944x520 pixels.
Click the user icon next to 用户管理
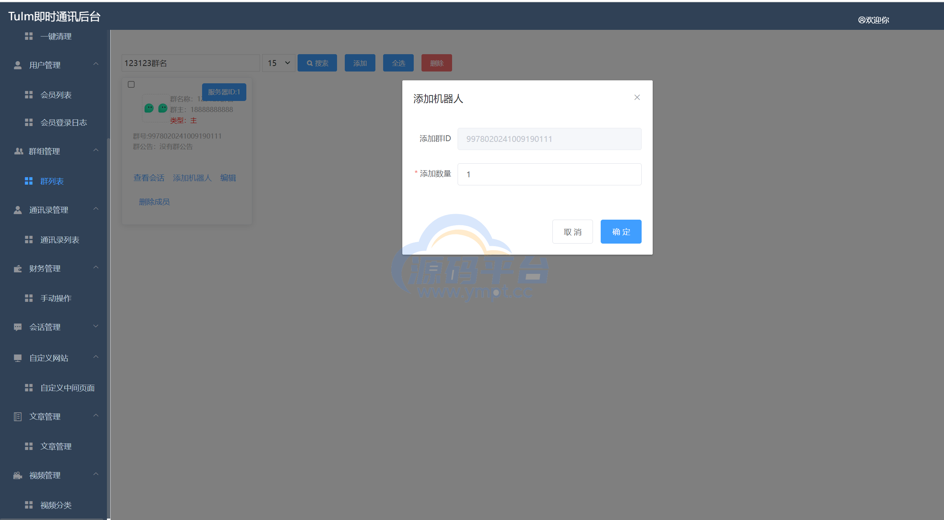[x=18, y=65]
